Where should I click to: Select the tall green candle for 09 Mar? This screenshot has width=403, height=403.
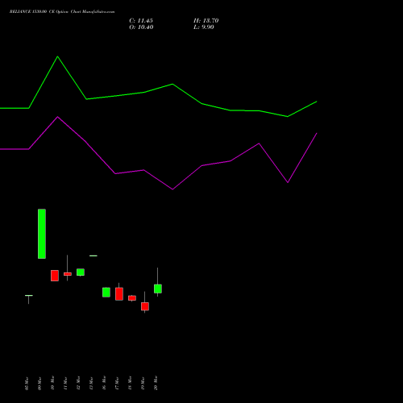[42, 234]
